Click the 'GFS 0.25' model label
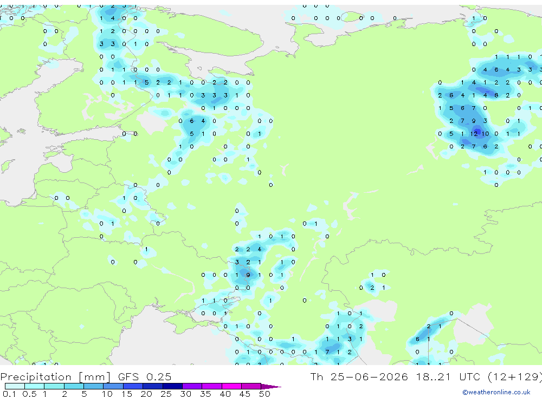Image resolution: width=542 pixels, height=397 pixels. pyautogui.click(x=145, y=376)
